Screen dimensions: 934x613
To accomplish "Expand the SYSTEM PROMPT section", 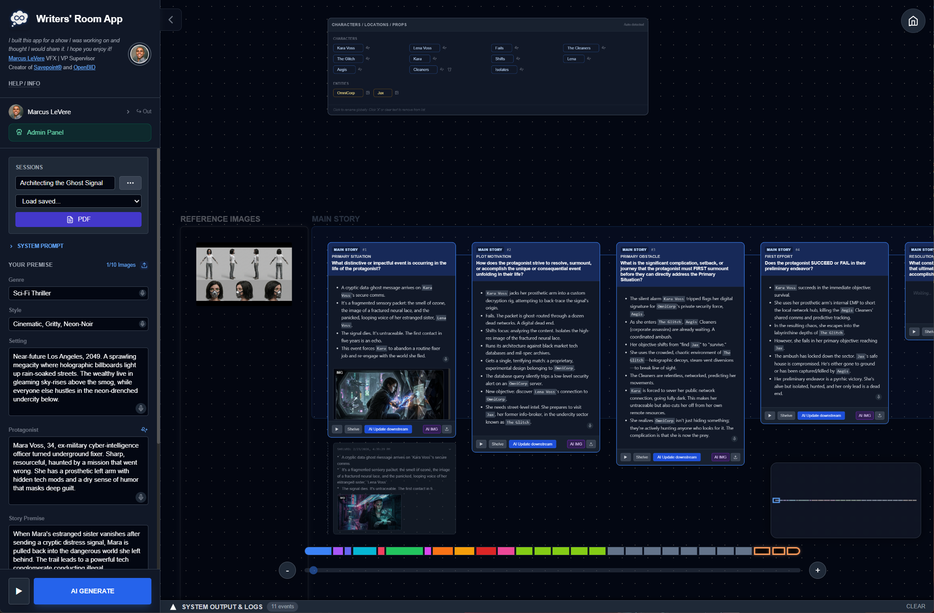I will [x=40, y=246].
